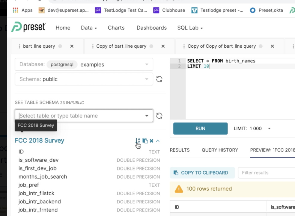Close Copy of Copy of bart_line query tab
This screenshot has height=216, width=295.
(272, 46)
